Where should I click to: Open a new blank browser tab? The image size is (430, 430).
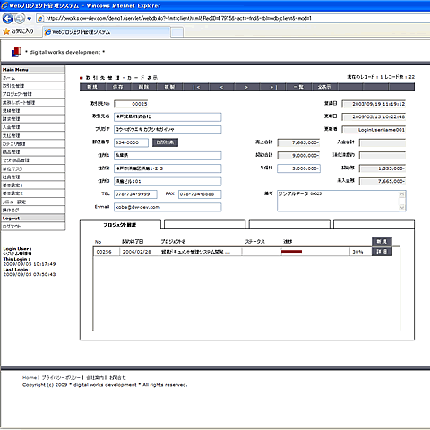(176, 32)
